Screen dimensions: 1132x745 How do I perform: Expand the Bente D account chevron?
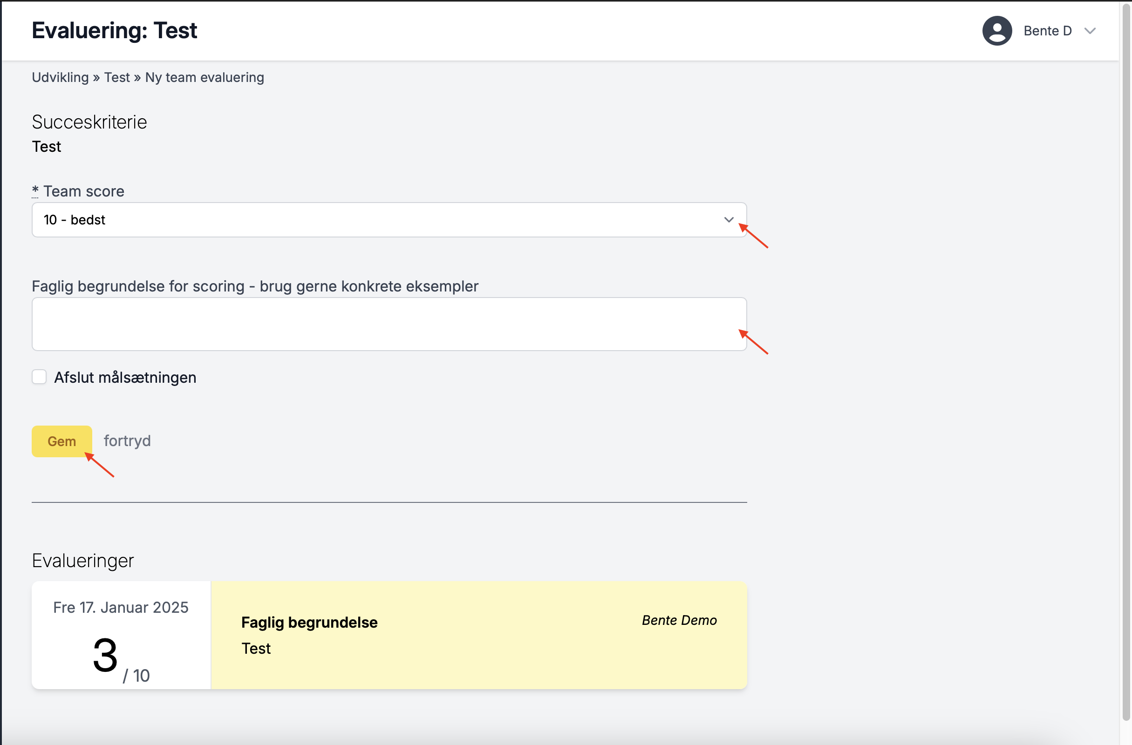[x=1090, y=31]
